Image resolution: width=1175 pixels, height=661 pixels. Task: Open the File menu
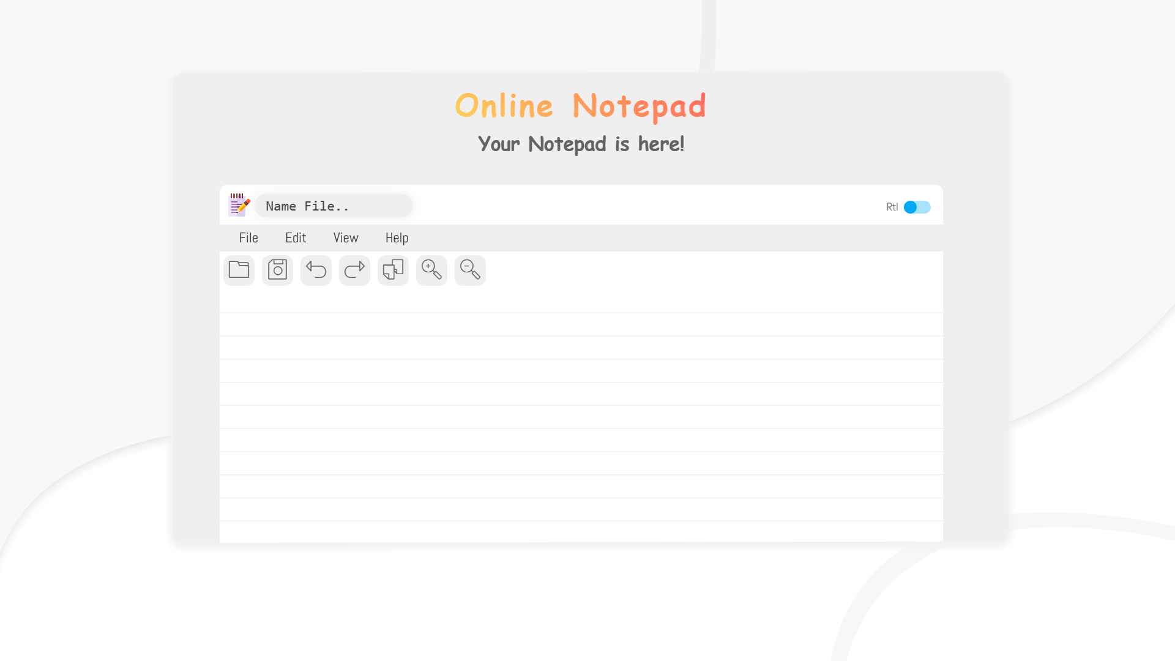(248, 237)
